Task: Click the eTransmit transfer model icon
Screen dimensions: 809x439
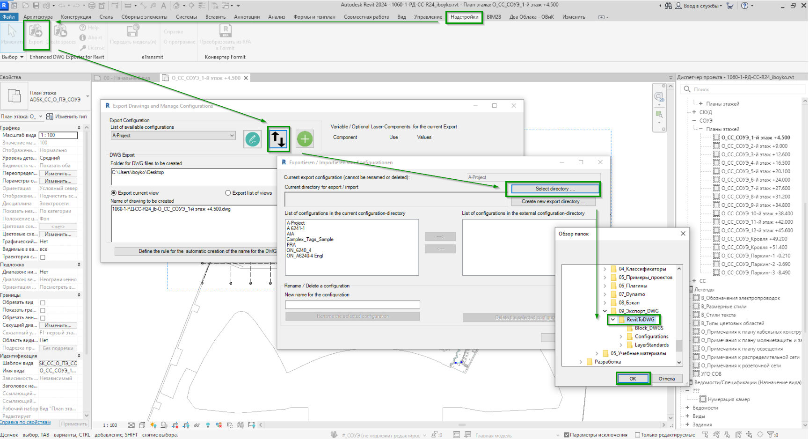Action: [133, 31]
